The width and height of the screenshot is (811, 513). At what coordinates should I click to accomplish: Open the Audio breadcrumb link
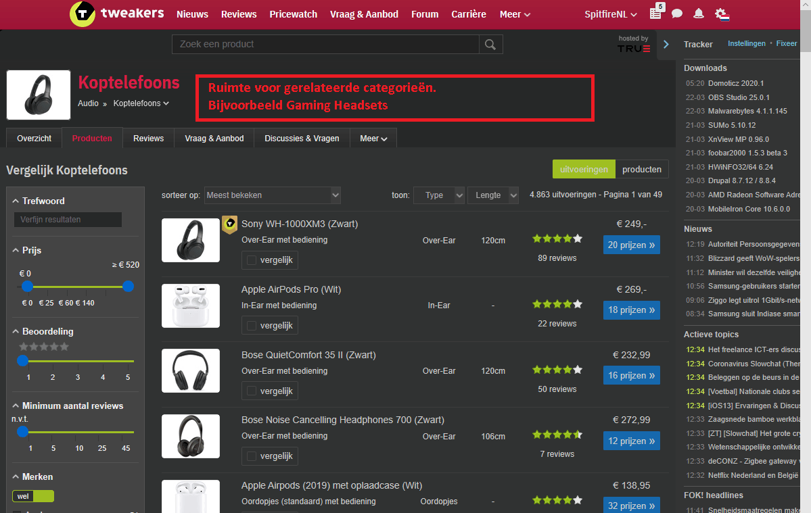pyautogui.click(x=88, y=103)
